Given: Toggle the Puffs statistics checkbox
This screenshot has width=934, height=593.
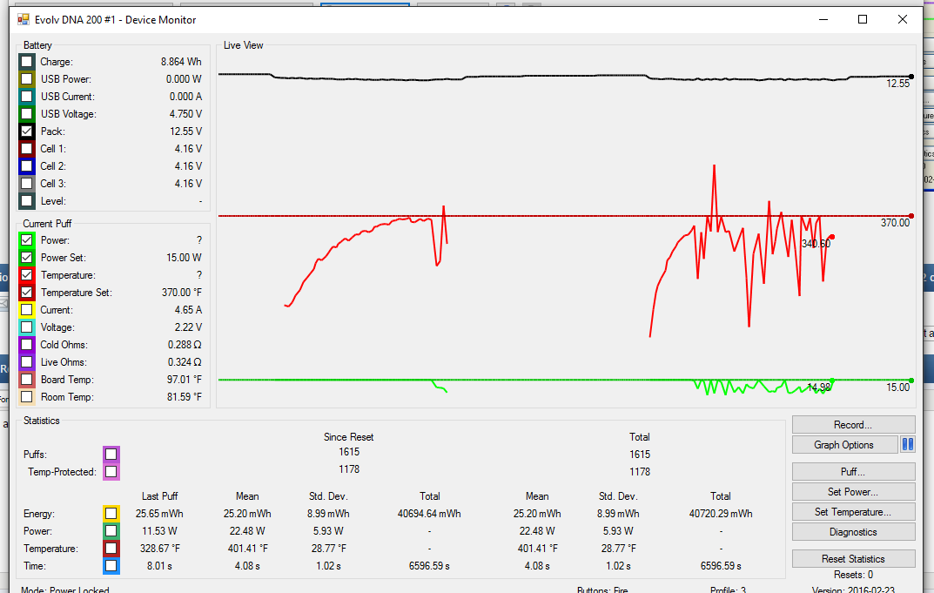Looking at the screenshot, I should pyautogui.click(x=111, y=455).
